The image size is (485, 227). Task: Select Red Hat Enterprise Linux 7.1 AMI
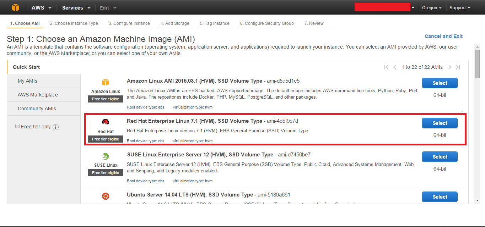[440, 123]
